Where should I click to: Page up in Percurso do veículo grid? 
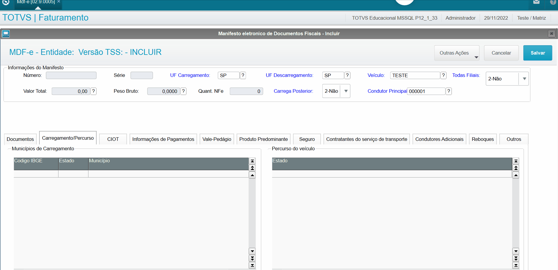[516, 168]
